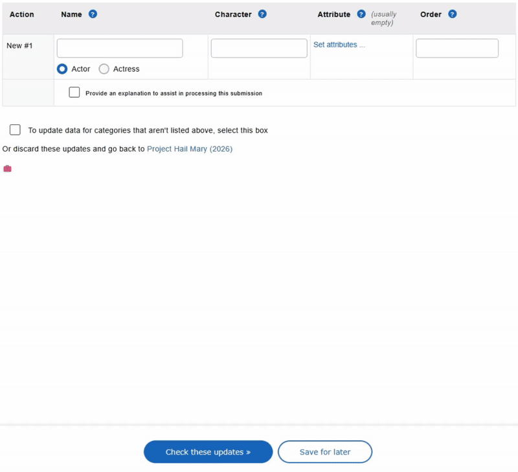
Task: Click the small pink briefcase icon
Action: pos(7,168)
